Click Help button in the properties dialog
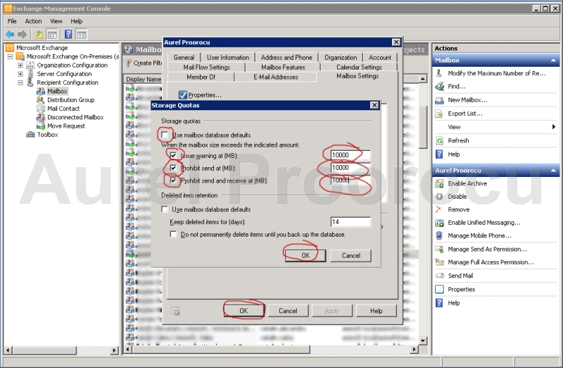Viewport: 563px width, 368px height. coord(377,310)
